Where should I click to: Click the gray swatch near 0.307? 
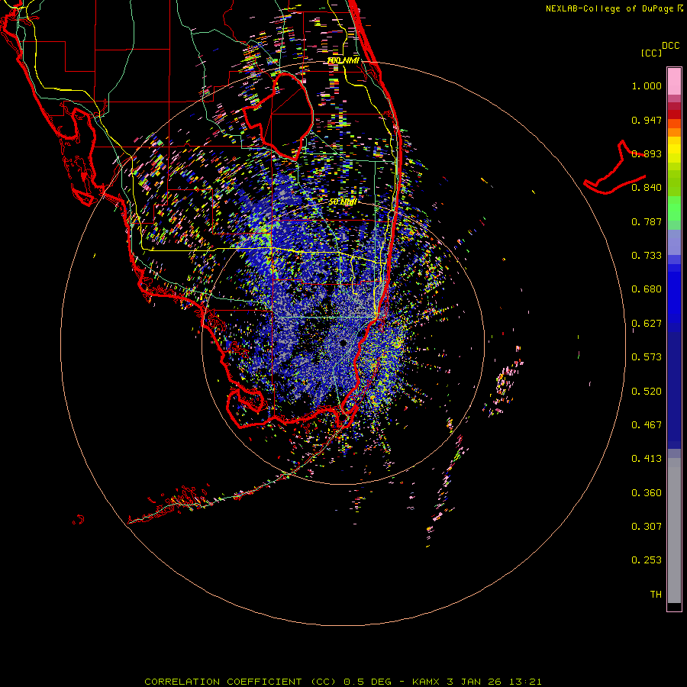(674, 531)
